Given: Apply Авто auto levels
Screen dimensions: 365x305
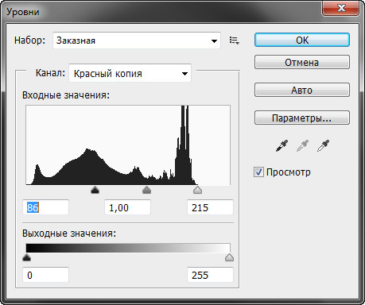Looking at the screenshot, I should (302, 90).
